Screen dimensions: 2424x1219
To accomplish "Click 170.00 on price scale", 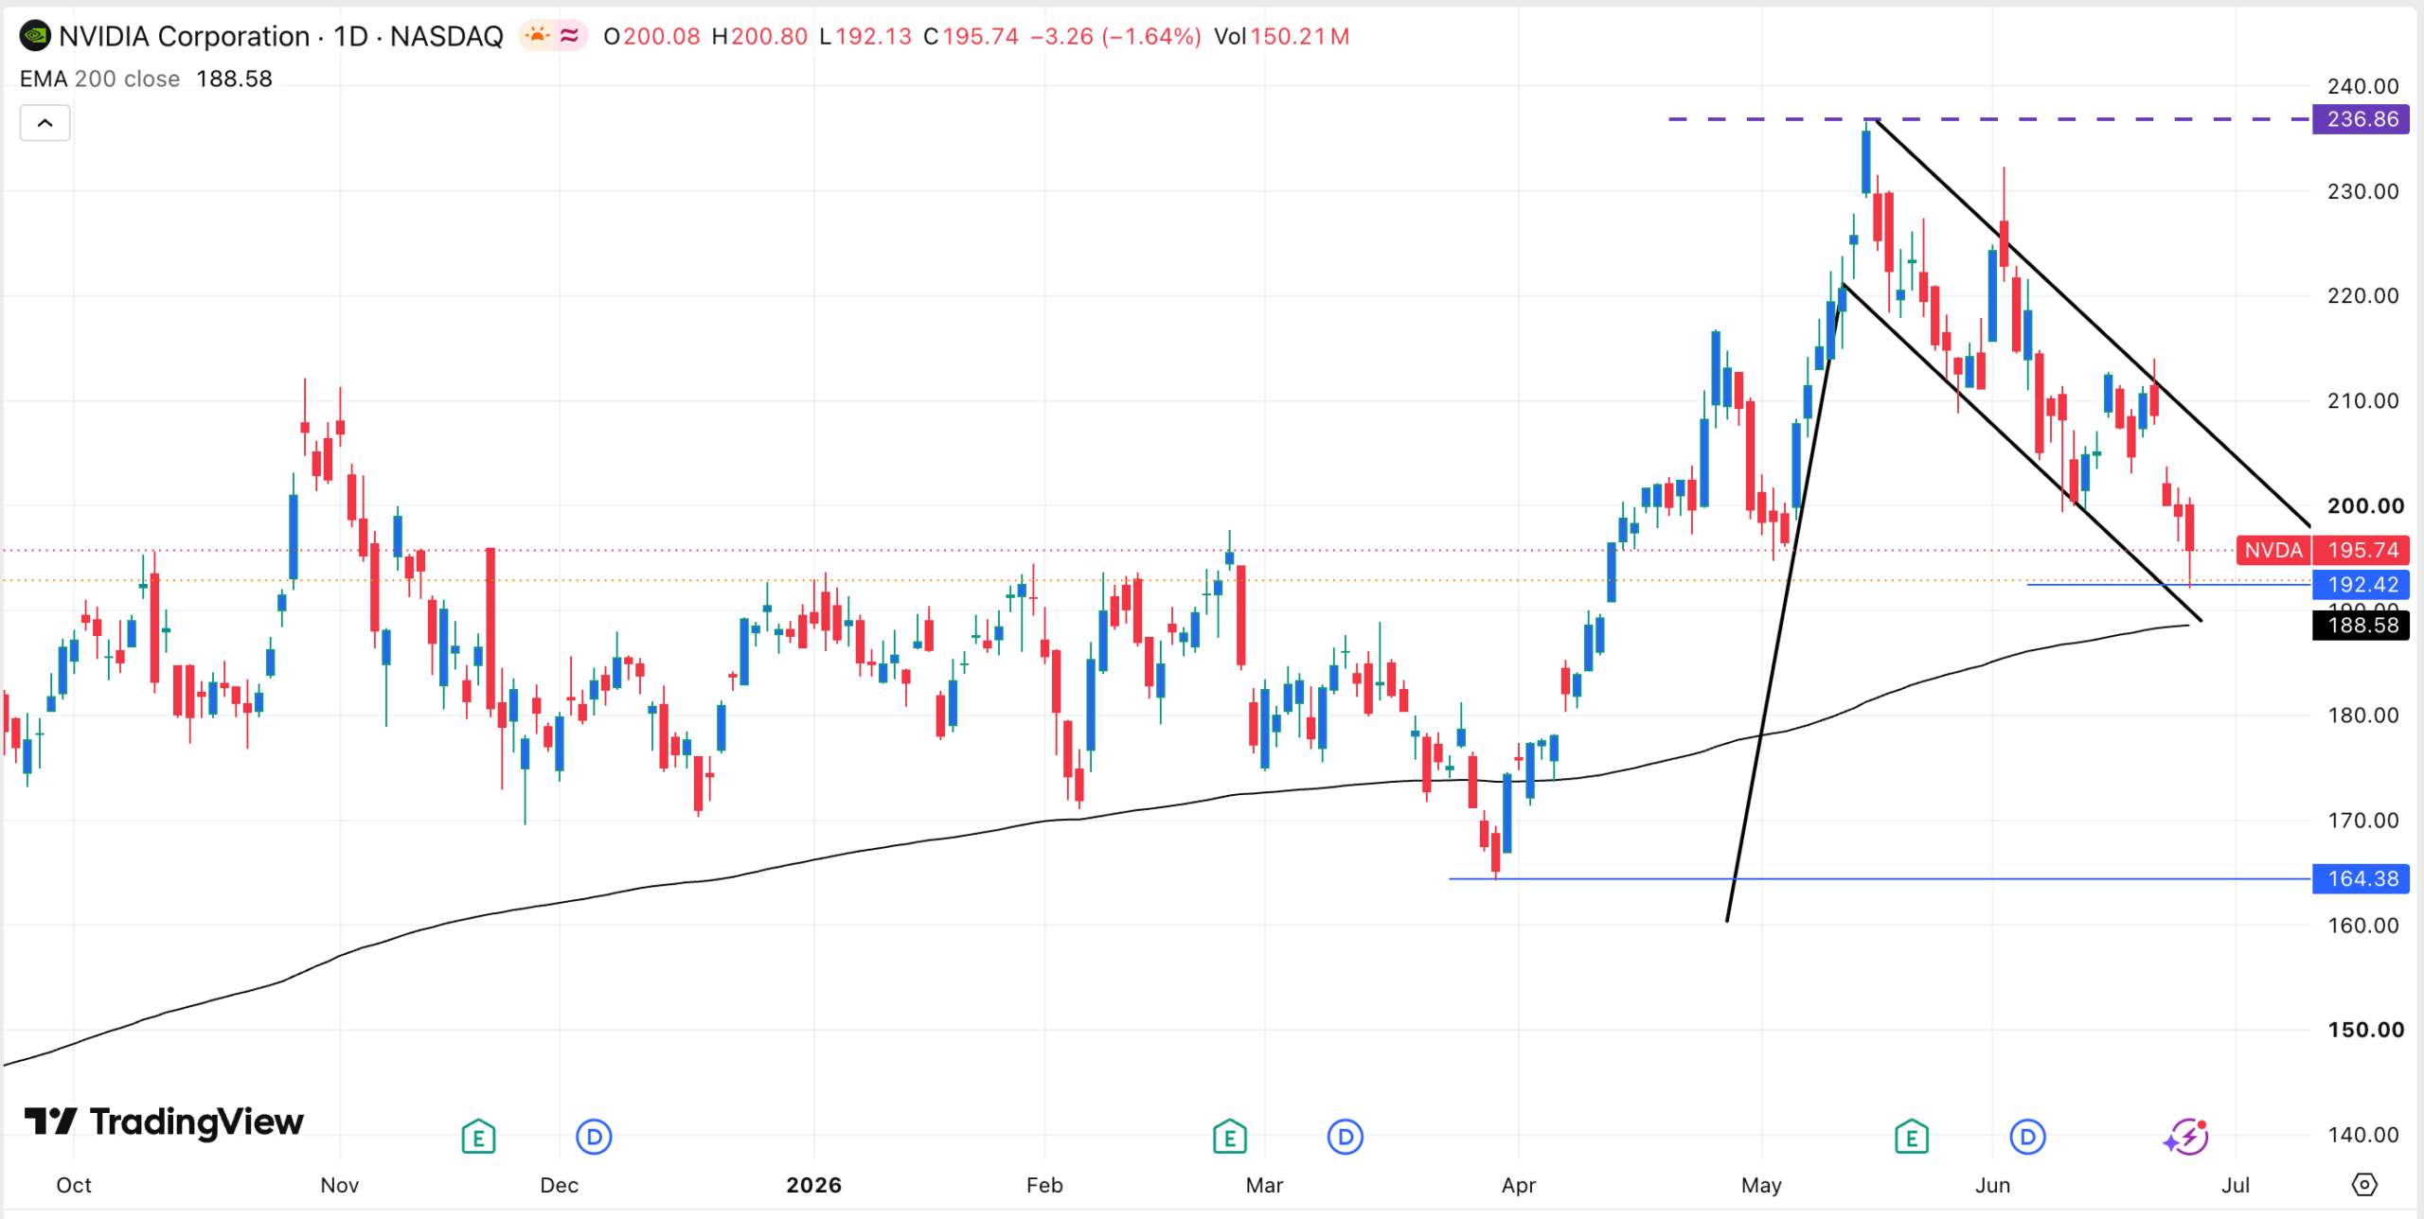I will [2363, 821].
